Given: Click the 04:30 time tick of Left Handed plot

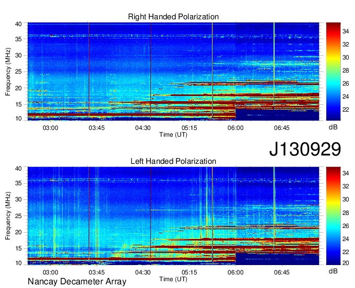Looking at the screenshot, I should (143, 272).
